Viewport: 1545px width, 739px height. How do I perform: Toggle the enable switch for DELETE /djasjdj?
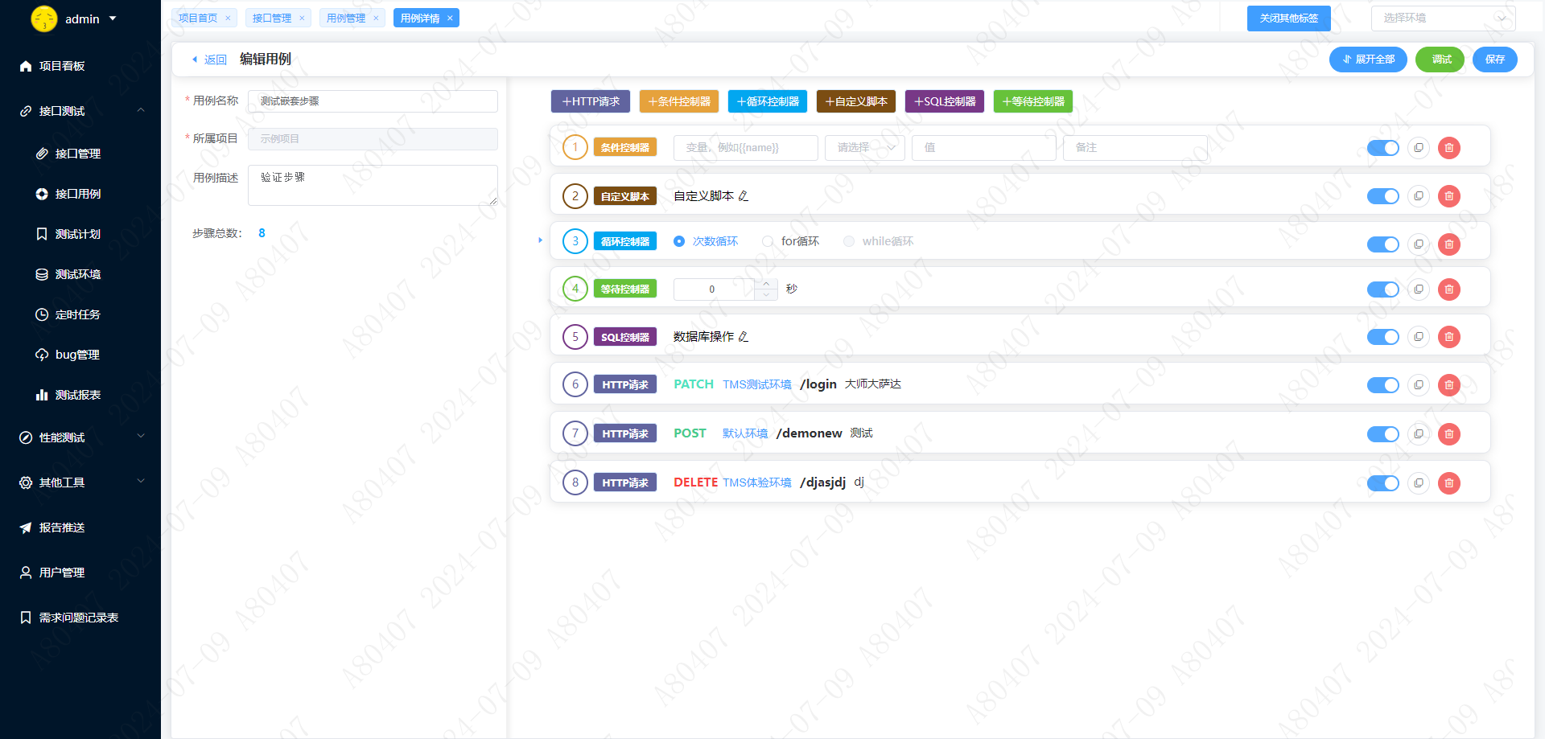tap(1383, 483)
